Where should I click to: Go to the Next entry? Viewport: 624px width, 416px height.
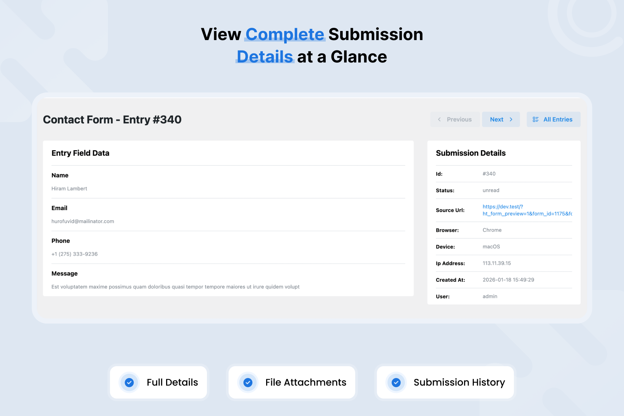[x=500, y=120]
